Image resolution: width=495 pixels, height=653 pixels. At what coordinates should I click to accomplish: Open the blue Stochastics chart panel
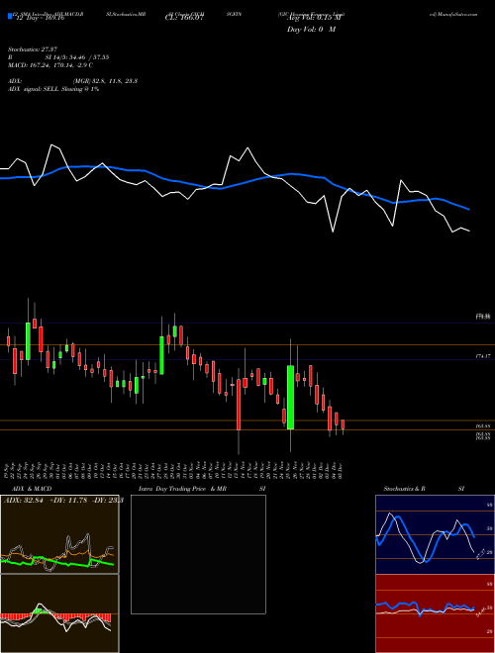click(x=435, y=534)
